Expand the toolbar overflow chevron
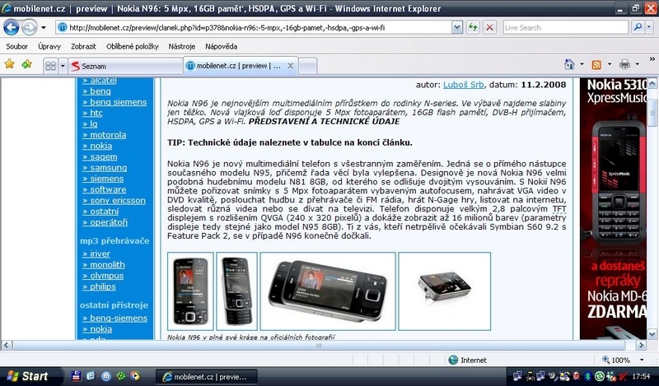This screenshot has width=659, height=386. click(x=652, y=59)
